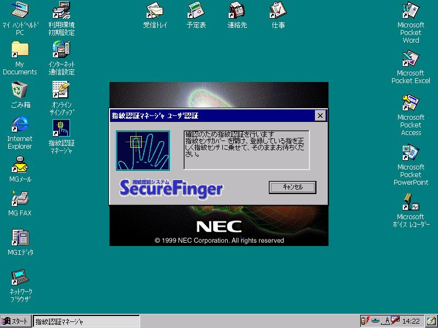438x328 pixels.
Task: Click the キャンセル button in the dialog
Action: (x=292, y=187)
